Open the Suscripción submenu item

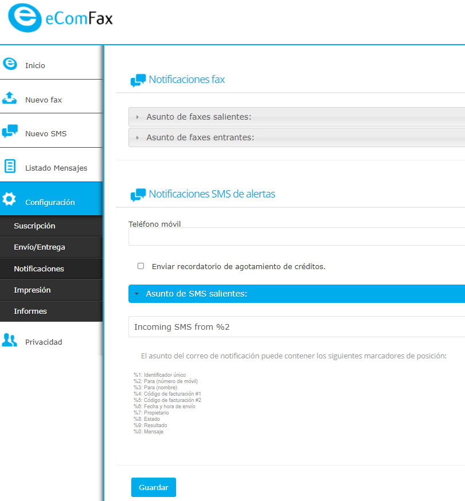pyautogui.click(x=51, y=226)
